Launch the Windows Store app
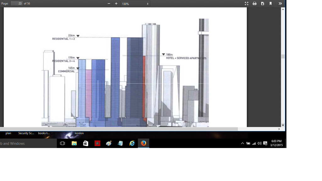Viewport: 322px width, 181px height. tap(86, 143)
